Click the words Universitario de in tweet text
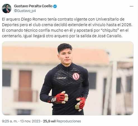The height and width of the screenshot is (126, 138). (110, 19)
